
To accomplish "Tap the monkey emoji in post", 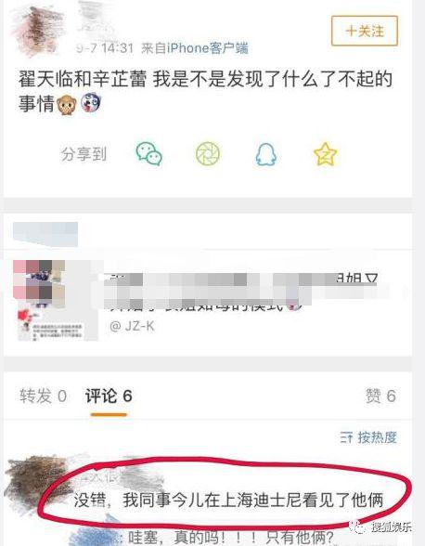I will coord(67,105).
